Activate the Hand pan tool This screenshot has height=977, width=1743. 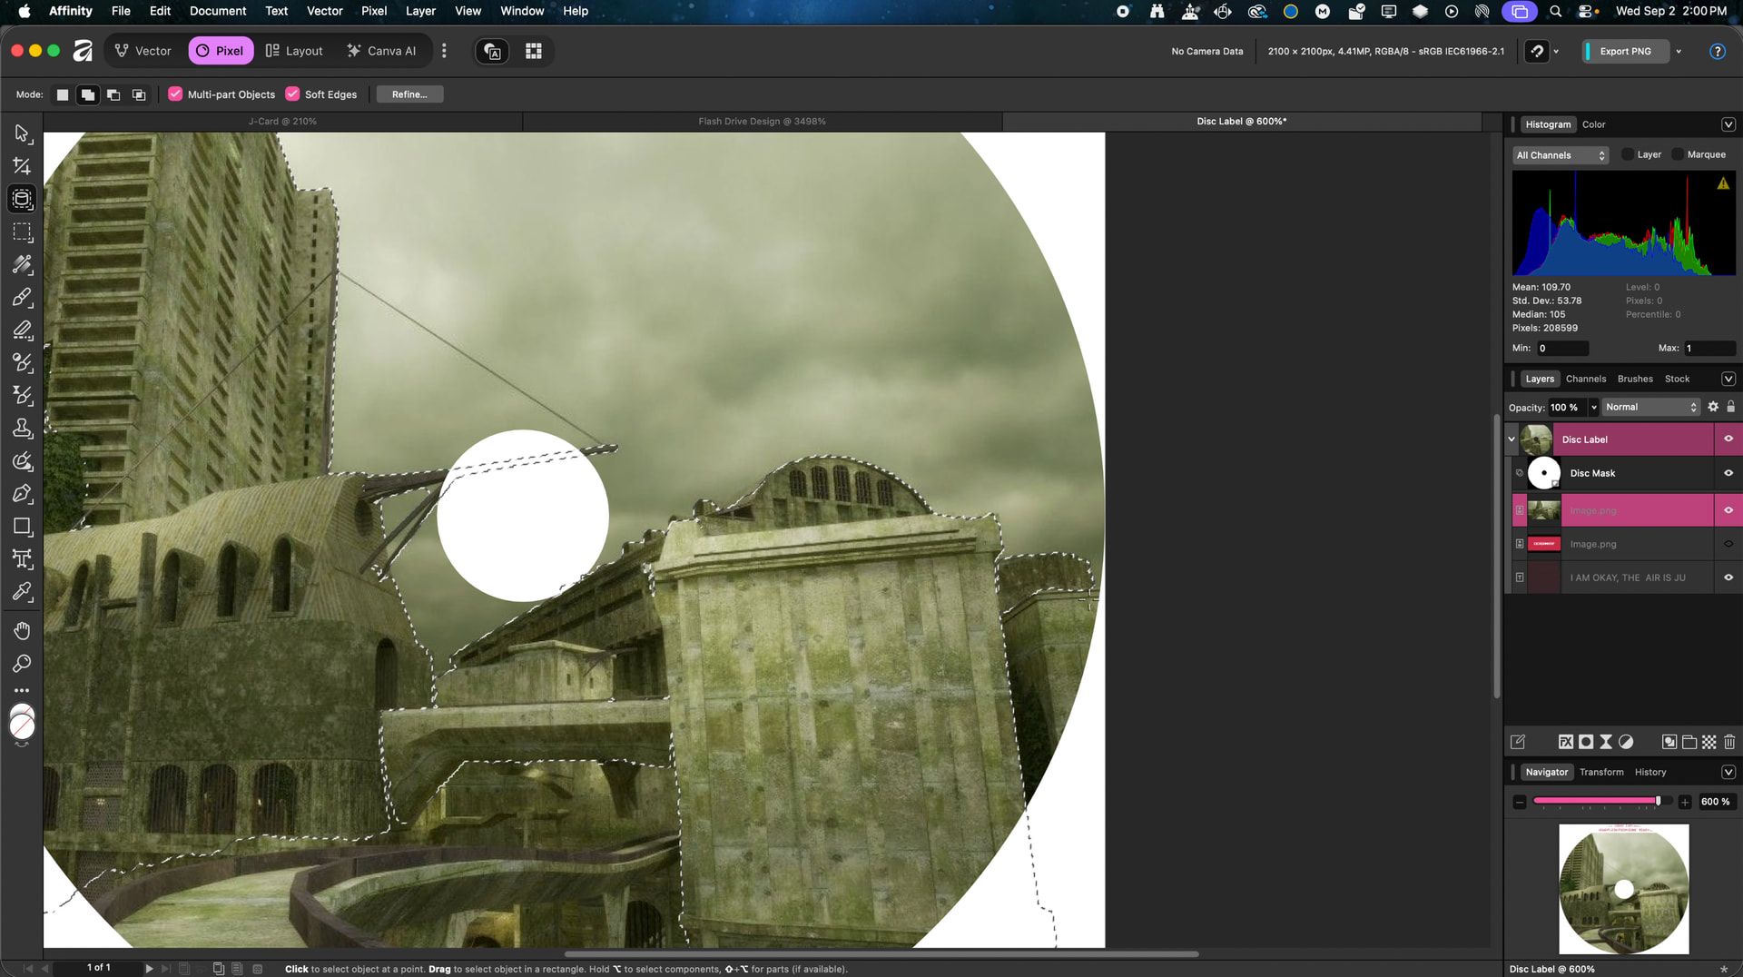click(x=22, y=630)
